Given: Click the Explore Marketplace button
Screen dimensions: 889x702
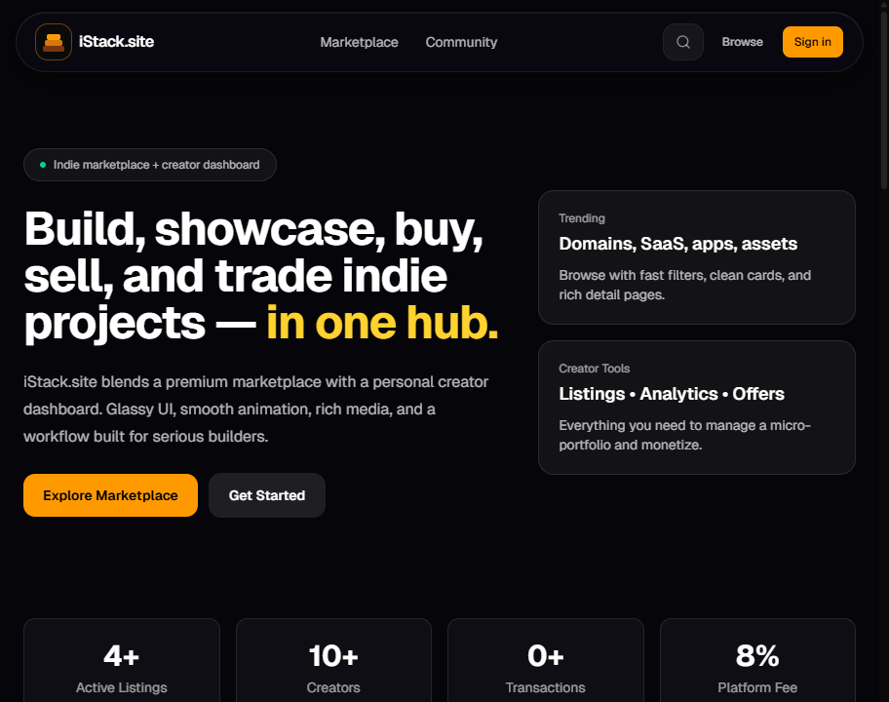Looking at the screenshot, I should click(x=110, y=495).
